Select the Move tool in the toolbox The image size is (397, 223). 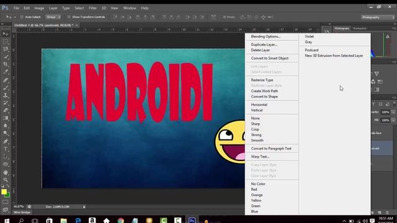[x=6, y=33]
